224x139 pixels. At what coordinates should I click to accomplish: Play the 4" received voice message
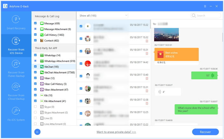coord(168,92)
